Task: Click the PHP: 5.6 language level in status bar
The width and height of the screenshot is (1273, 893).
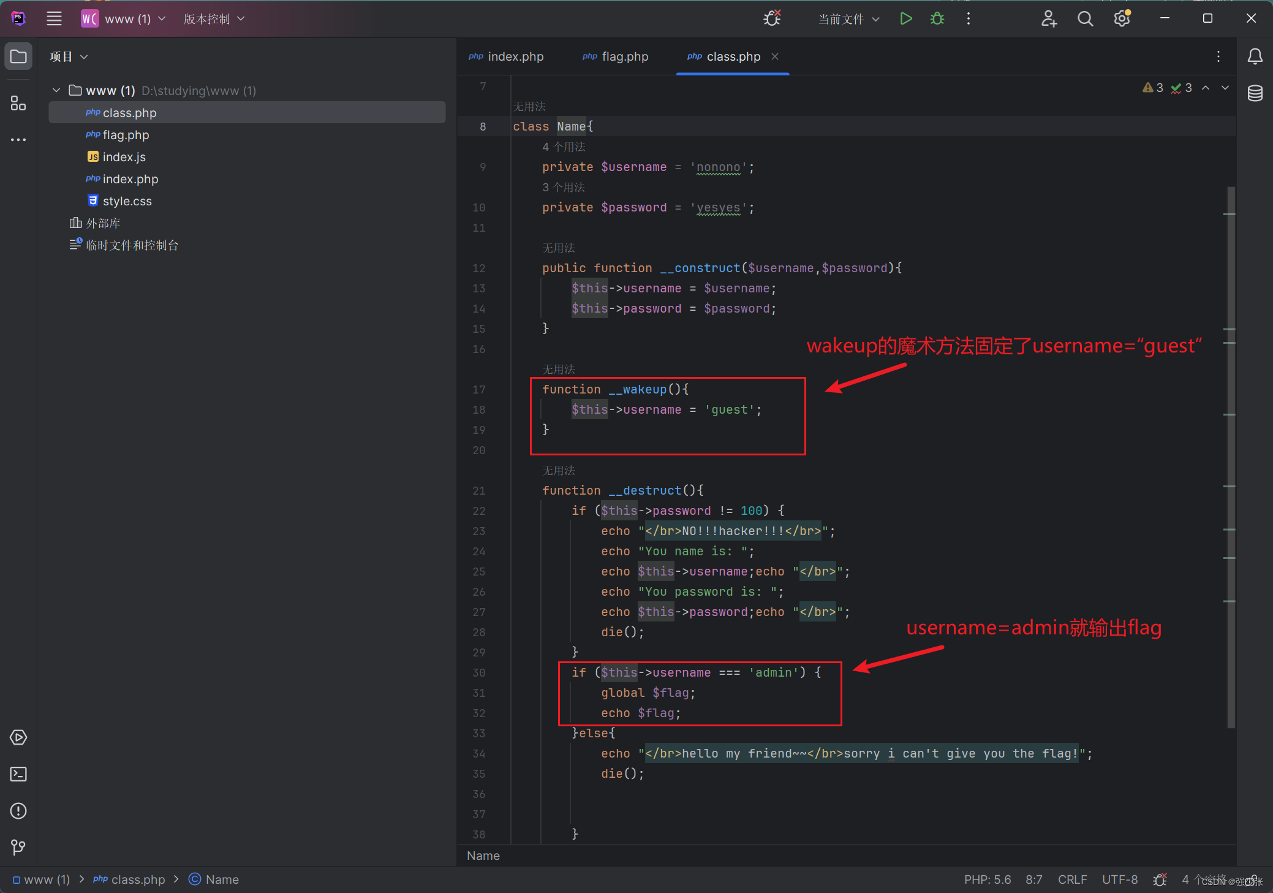Action: pos(987,880)
